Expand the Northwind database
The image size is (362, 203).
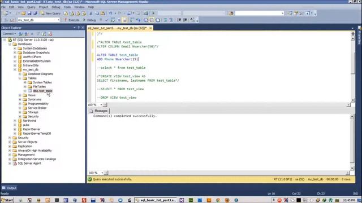pos(15,121)
